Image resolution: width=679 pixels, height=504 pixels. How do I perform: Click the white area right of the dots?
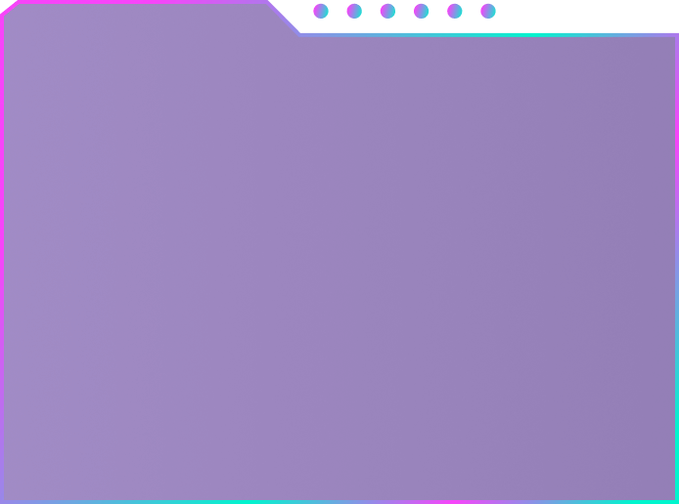pyautogui.click(x=587, y=16)
